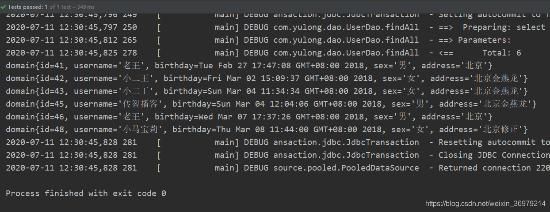Select the domain output row with id=46

(x=249, y=117)
